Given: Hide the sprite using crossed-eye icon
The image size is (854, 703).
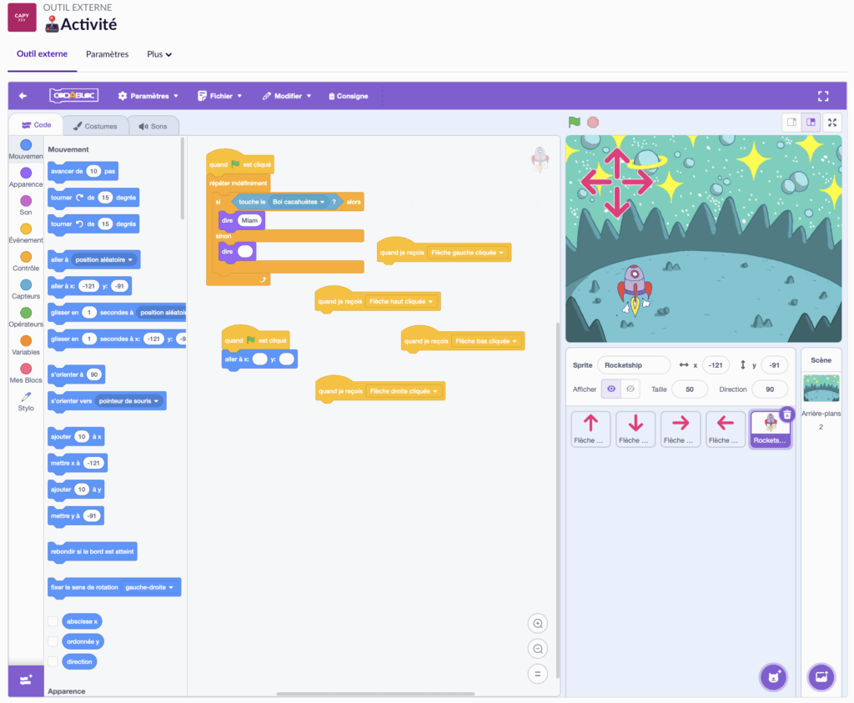Looking at the screenshot, I should [630, 389].
